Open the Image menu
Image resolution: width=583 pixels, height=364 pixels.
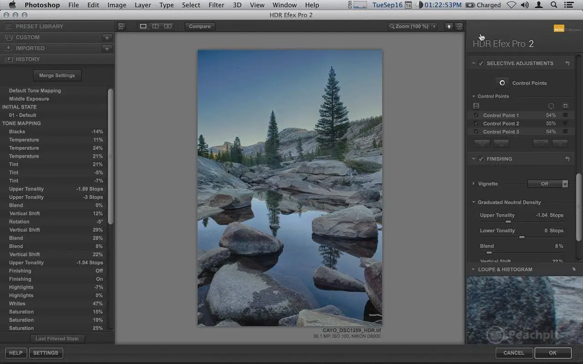click(117, 5)
